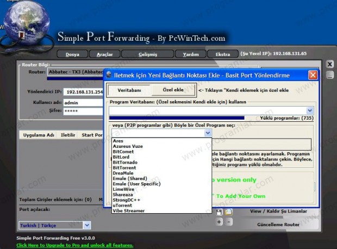Click the plus add port button

coord(219,222)
